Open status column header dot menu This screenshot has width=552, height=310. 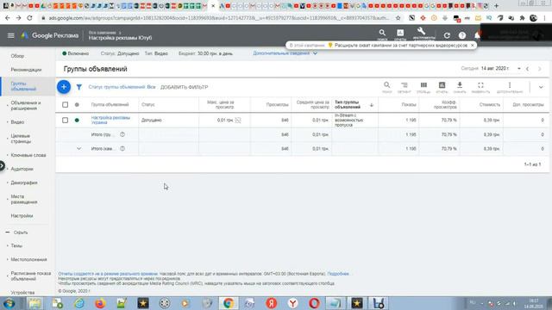(77, 105)
